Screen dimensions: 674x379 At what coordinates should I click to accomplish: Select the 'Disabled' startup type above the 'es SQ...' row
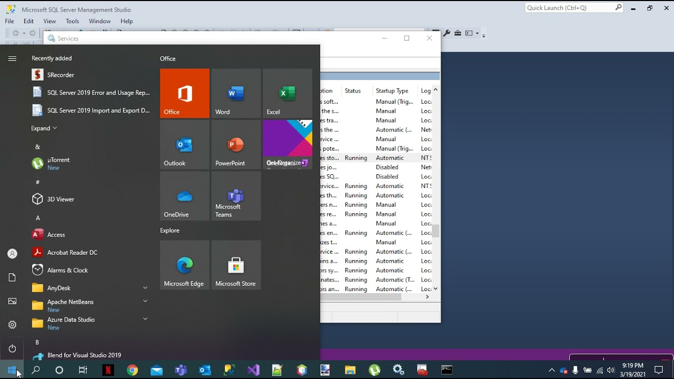387,167
